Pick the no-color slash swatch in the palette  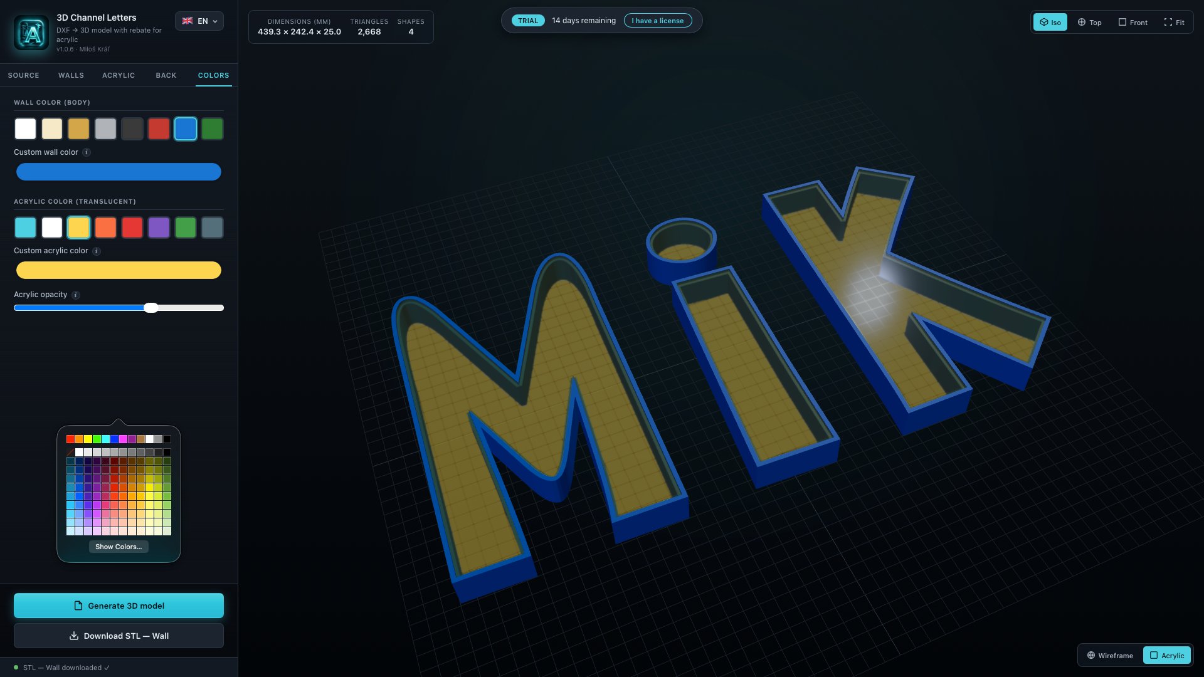tap(70, 452)
